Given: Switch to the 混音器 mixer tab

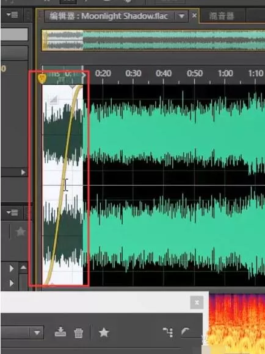Looking at the screenshot, I should pyautogui.click(x=222, y=16).
